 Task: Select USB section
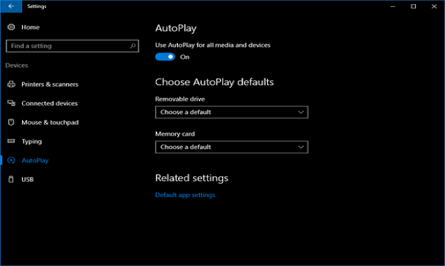tap(28, 180)
